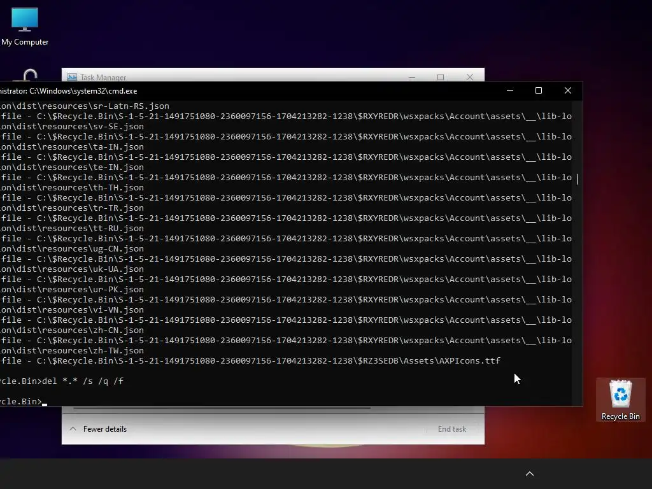The width and height of the screenshot is (652, 489).
Task: Click the AXPIcons.ttf deleted file line
Action: [x=250, y=360]
